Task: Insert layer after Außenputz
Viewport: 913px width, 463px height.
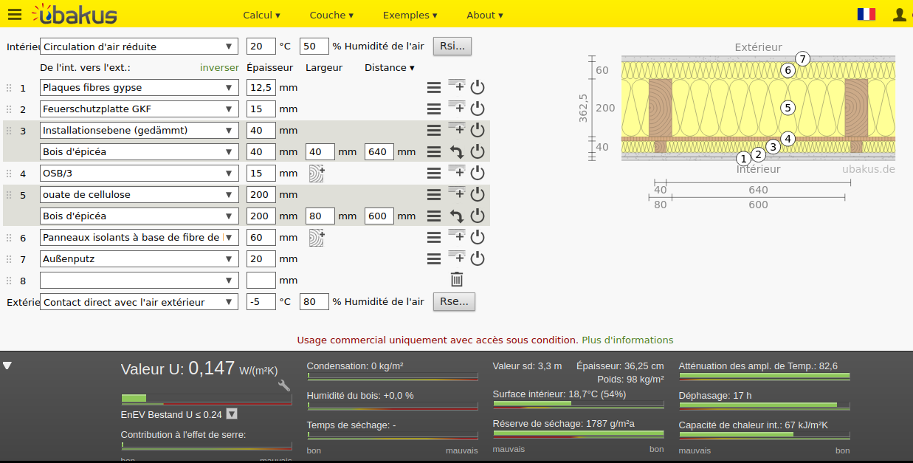Action: pos(457,257)
